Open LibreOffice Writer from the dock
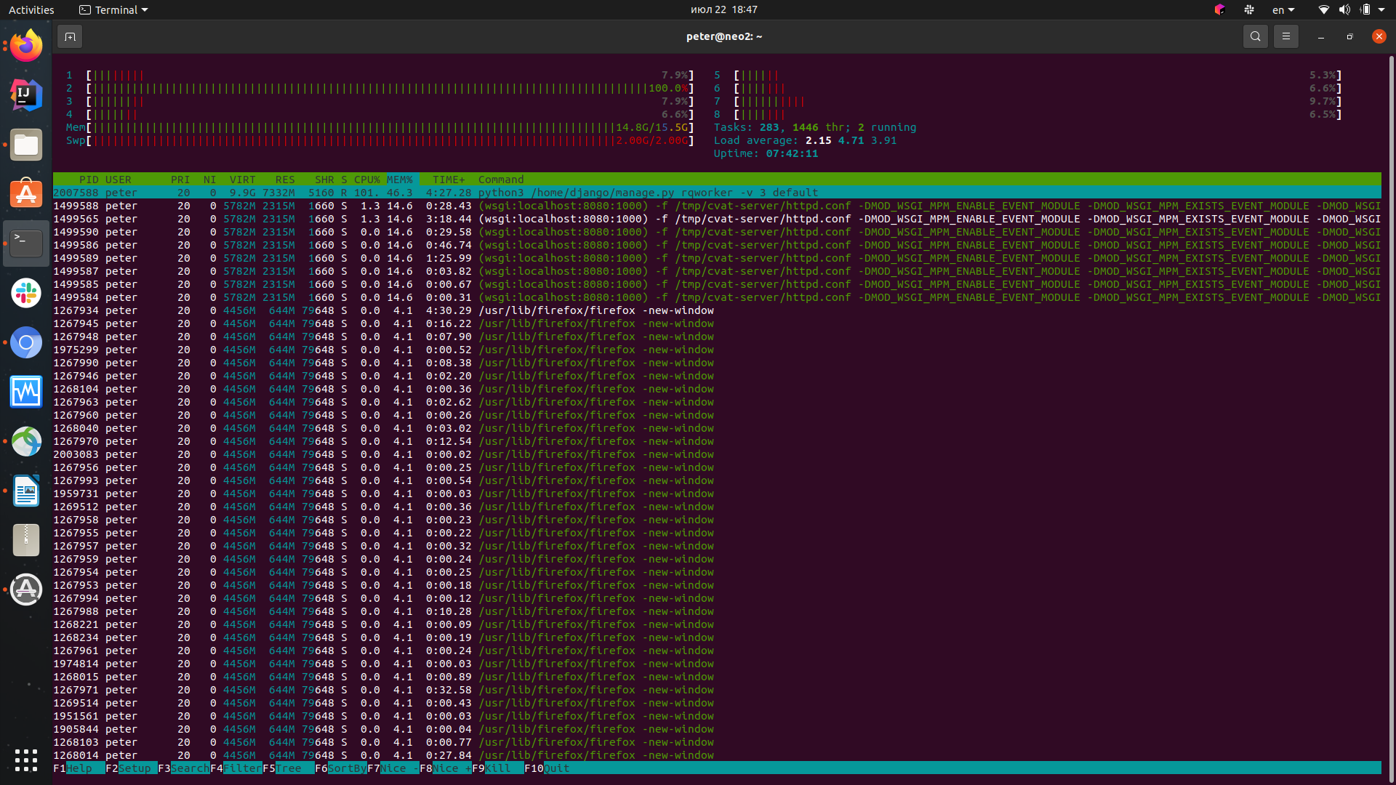 [x=26, y=491]
